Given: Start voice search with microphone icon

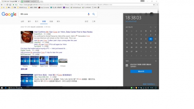Looking at the screenshot, I should tap(89, 14).
